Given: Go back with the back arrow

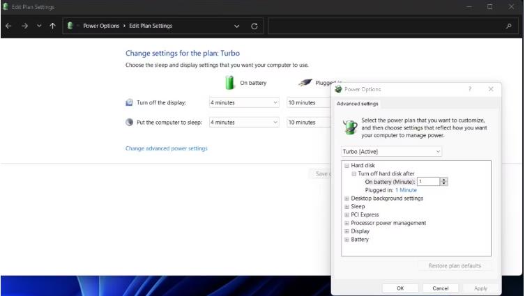Looking at the screenshot, I should tap(8, 26).
